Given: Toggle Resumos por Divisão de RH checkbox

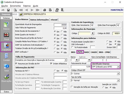Looking at the screenshot, I should [x=16, y=64].
